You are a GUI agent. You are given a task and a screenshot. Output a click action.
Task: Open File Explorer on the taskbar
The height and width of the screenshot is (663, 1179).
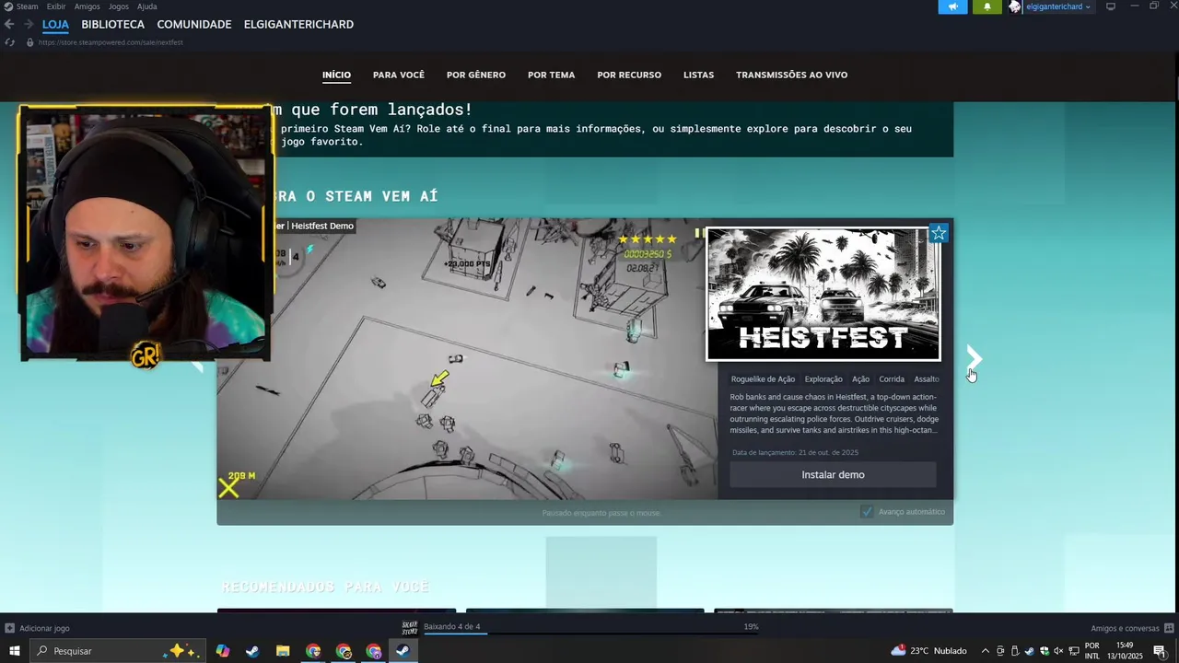coord(283,651)
